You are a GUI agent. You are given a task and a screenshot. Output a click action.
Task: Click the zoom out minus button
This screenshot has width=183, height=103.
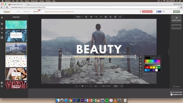[76, 86]
